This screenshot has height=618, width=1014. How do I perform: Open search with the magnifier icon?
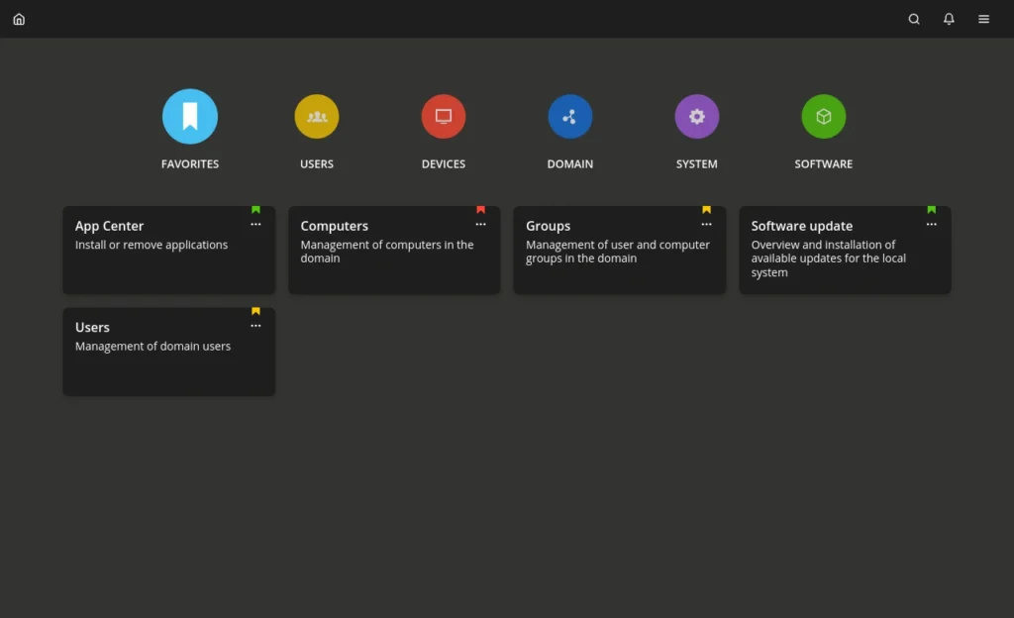(914, 19)
